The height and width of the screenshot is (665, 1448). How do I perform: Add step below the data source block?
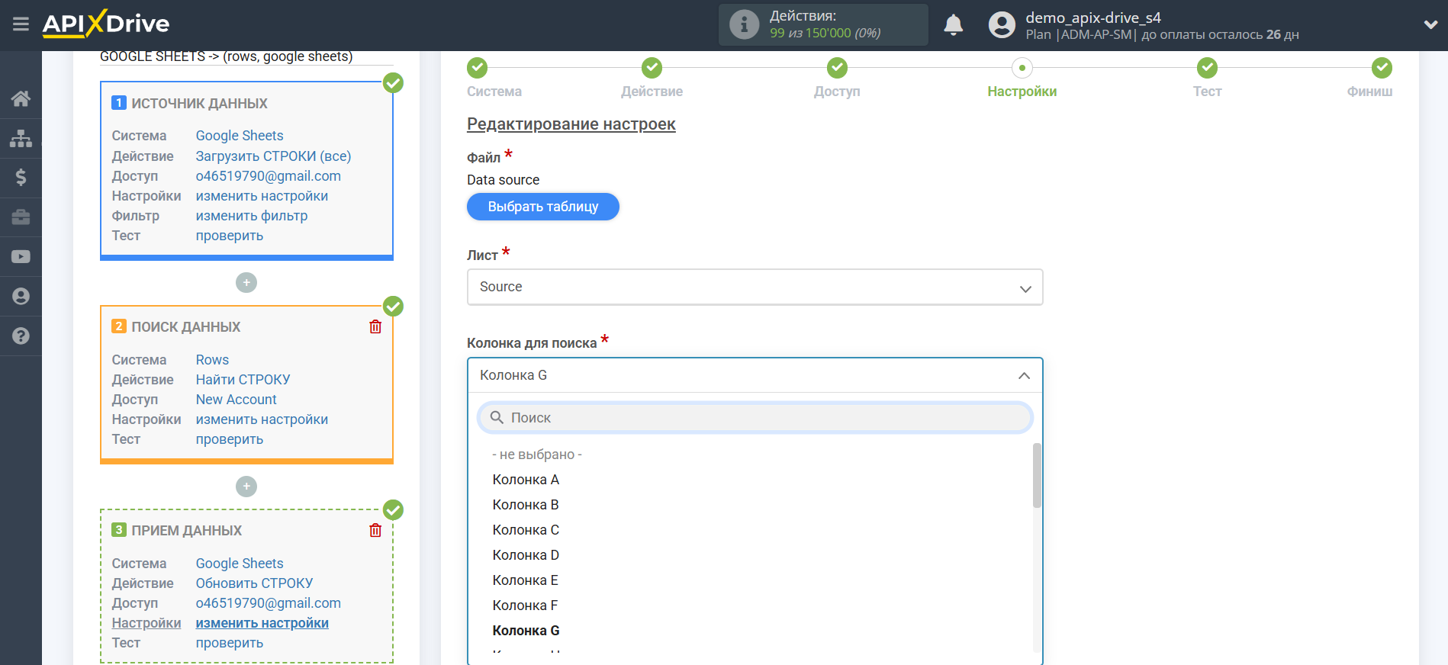(x=246, y=283)
